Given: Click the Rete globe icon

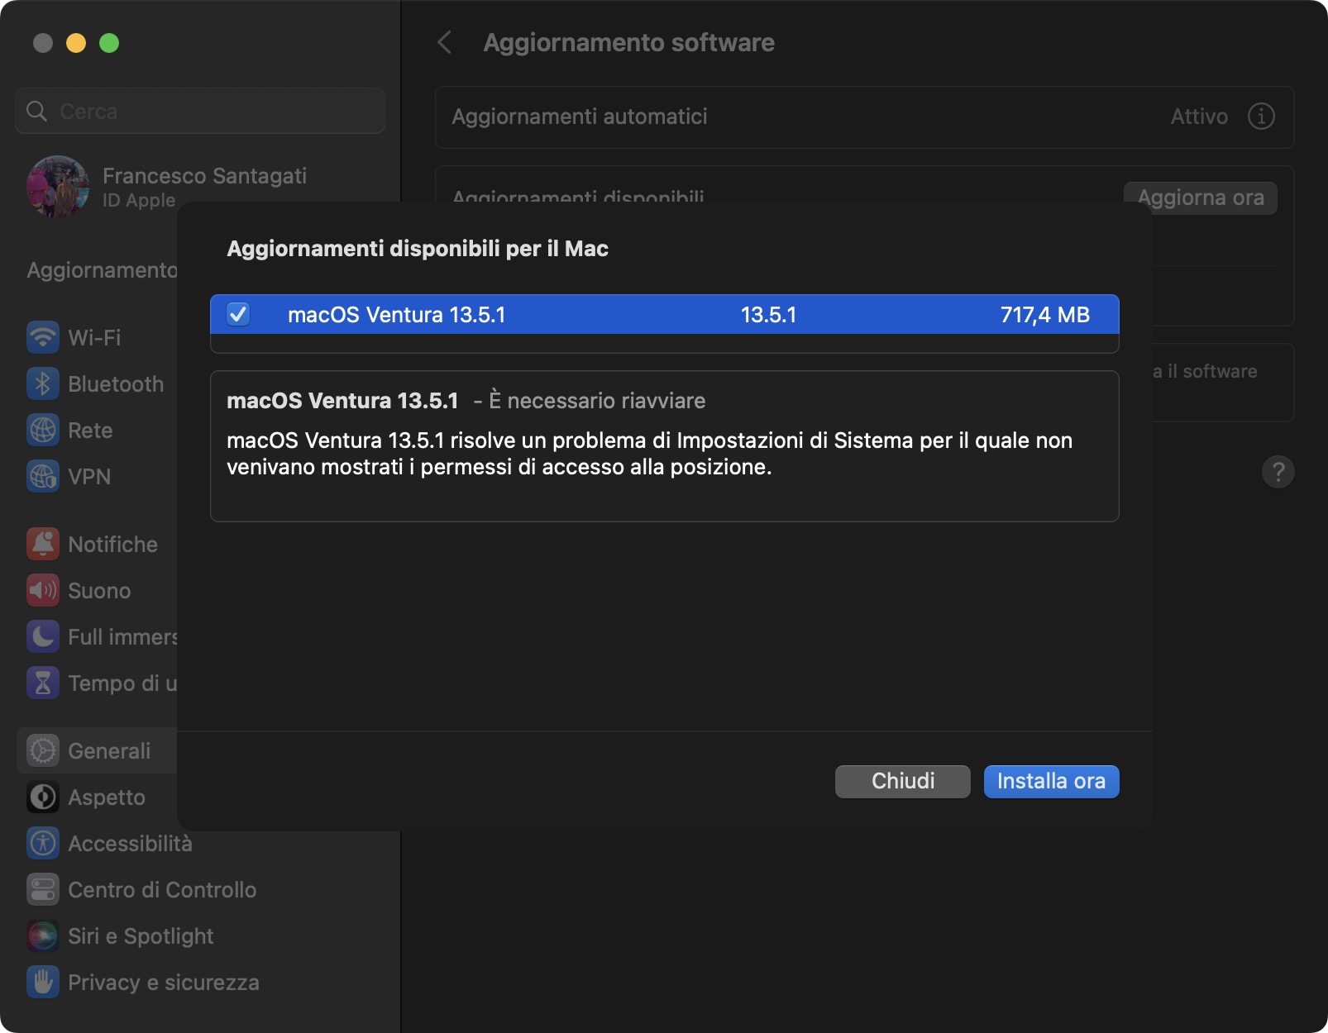Looking at the screenshot, I should tap(43, 430).
